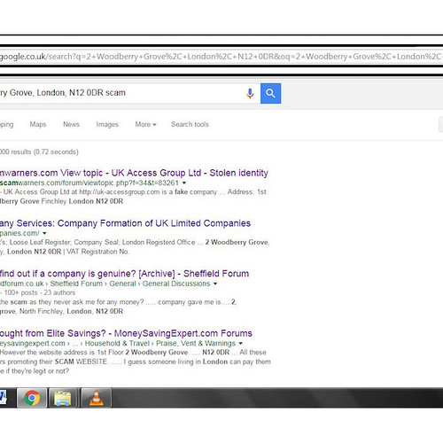Open Windows Explorer from the taskbar
The width and height of the screenshot is (443, 443).
(63, 398)
